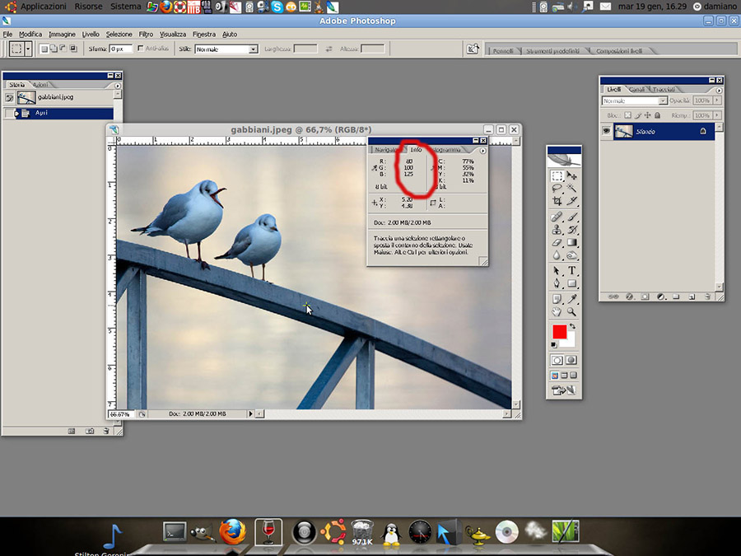Click the trash icon in Livelli panel
741x556 pixels.
[x=707, y=296]
